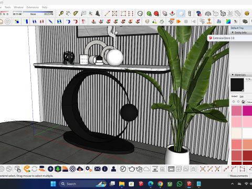Click the envelope feedback icon

point(98,169)
